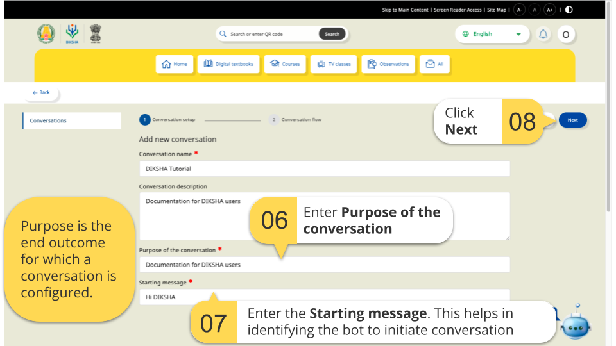Go to the Home tab
616x346 pixels.
(x=175, y=64)
